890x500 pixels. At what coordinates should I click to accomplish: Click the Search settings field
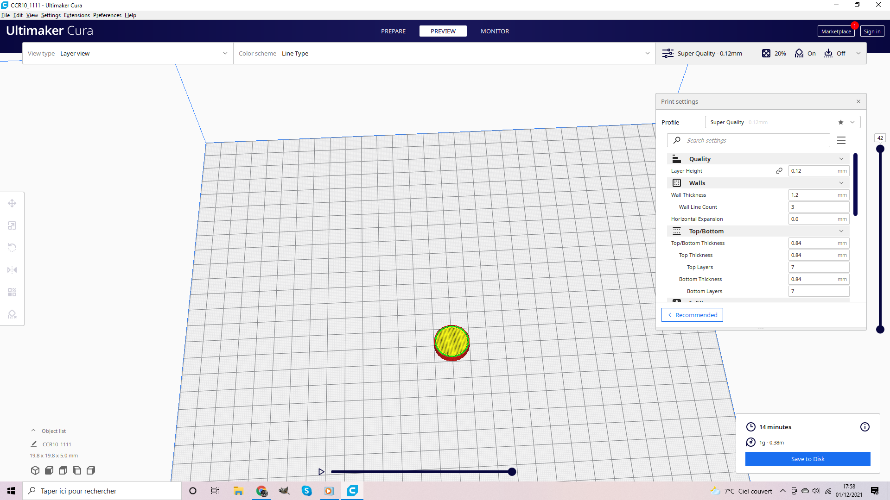click(749, 140)
